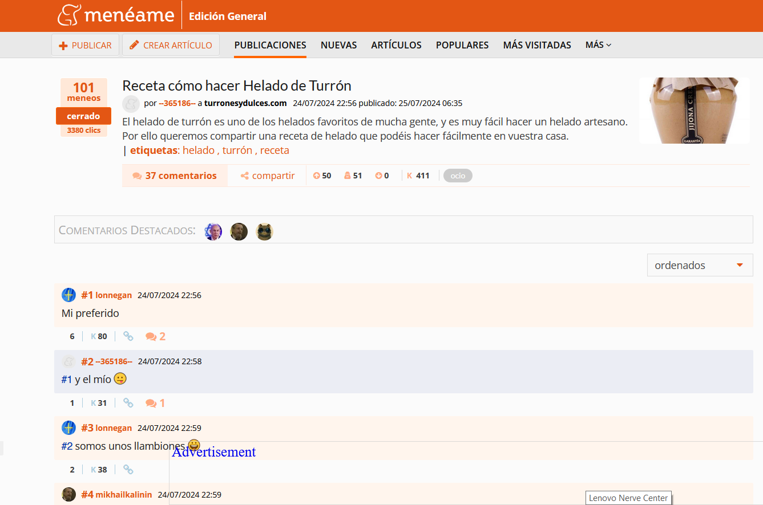Select the 'turrón' tag link

tap(237, 150)
